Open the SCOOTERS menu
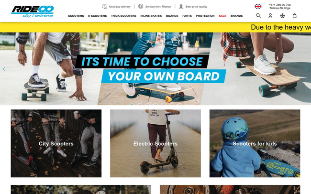This screenshot has height=194, width=311. pos(76,16)
